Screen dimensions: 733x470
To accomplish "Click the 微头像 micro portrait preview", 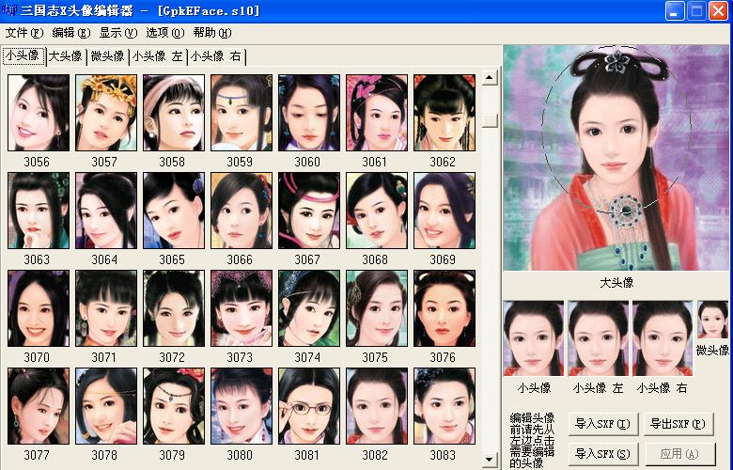I will point(712,320).
